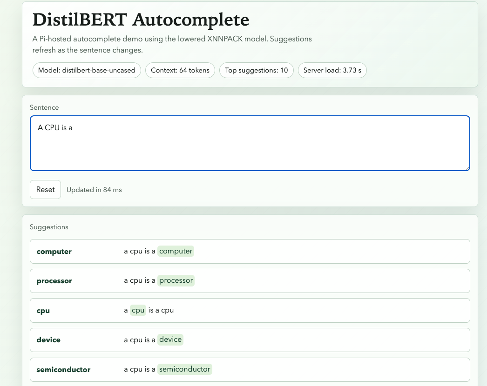Select the 'computer' suggestion row
487x386 pixels.
click(x=250, y=251)
